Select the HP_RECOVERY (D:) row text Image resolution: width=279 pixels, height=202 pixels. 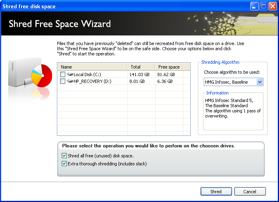[x=92, y=81]
